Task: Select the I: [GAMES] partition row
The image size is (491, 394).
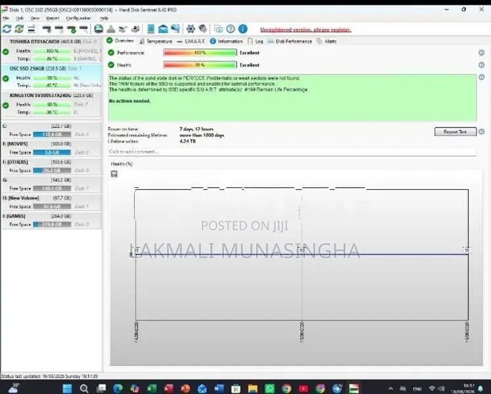Action: pyautogui.click(x=52, y=221)
